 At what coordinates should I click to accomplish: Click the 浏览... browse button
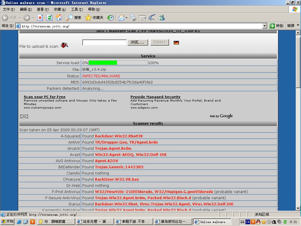point(138,42)
